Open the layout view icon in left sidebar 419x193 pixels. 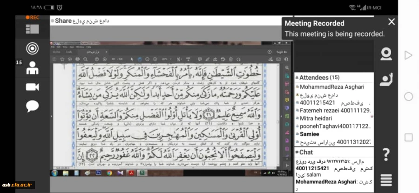(32, 29)
